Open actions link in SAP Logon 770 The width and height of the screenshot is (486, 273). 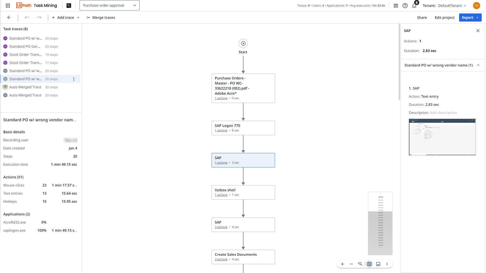pos(221,130)
